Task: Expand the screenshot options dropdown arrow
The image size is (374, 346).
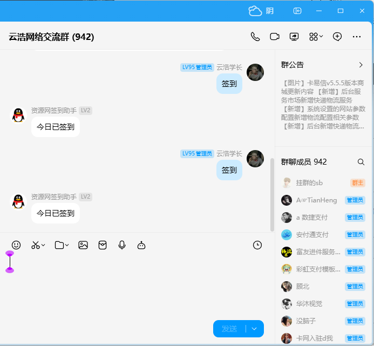Action: click(x=43, y=245)
